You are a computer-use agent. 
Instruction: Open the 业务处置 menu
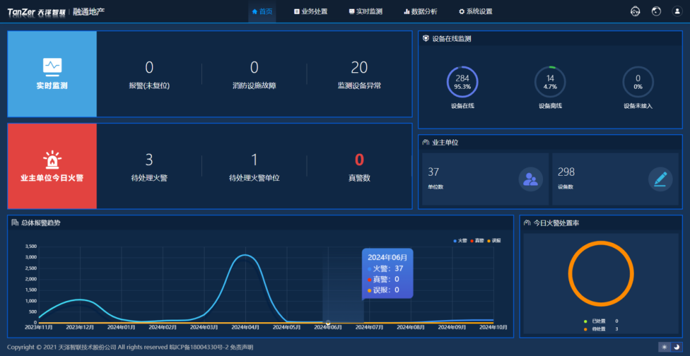(310, 12)
